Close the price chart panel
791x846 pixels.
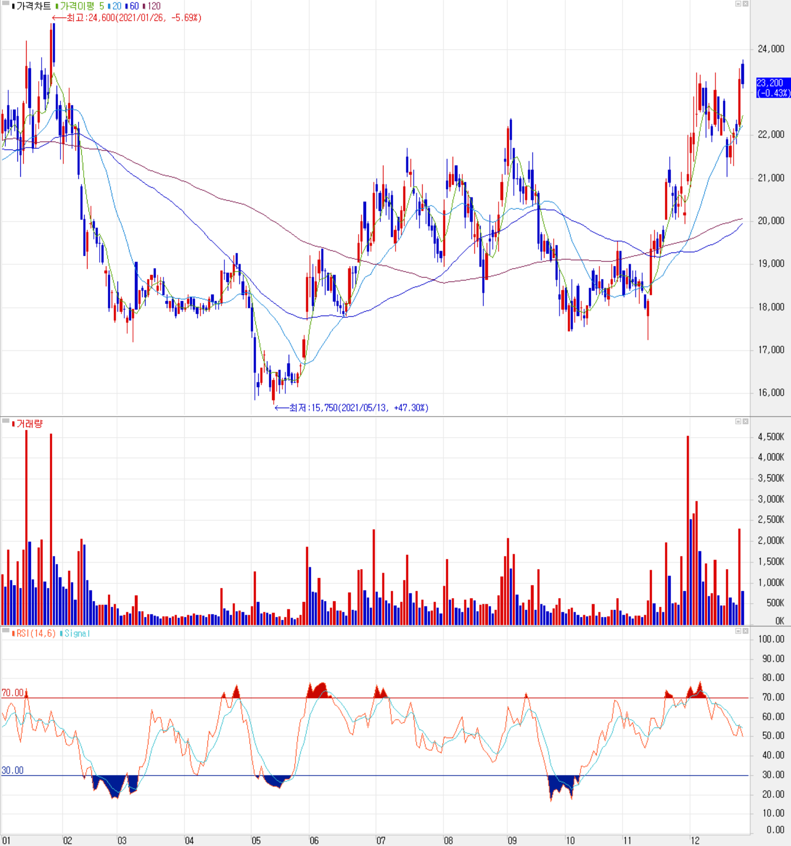tap(746, 4)
